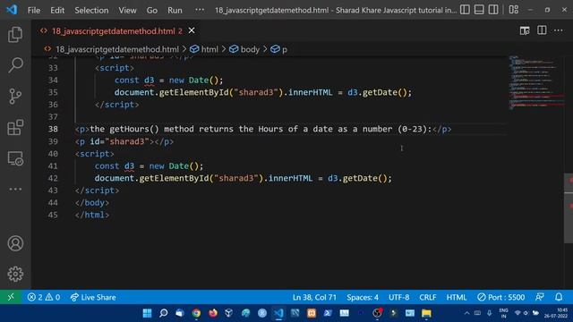Open the Extensions view
The image size is (573, 322).
coord(15,127)
